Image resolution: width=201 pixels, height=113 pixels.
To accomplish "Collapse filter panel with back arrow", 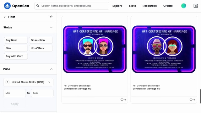I will (51, 17).
